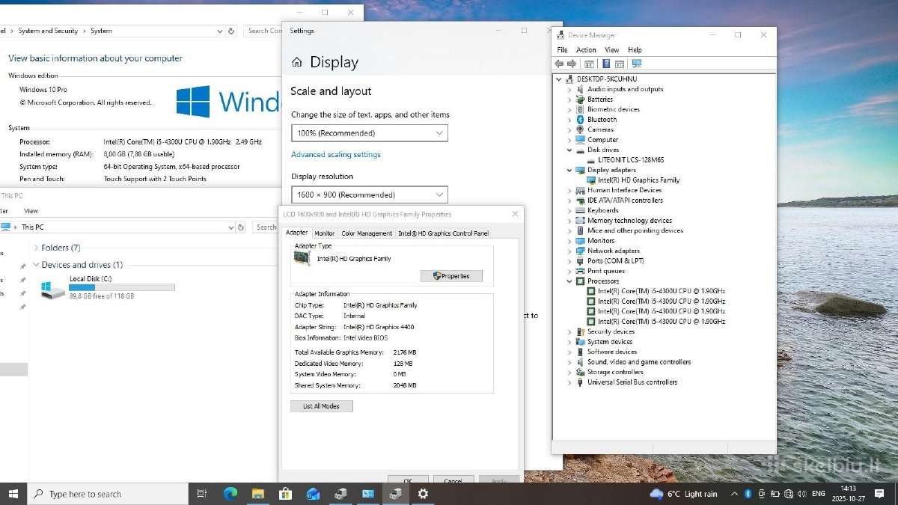Open the notification center icon on taskbar

881,494
